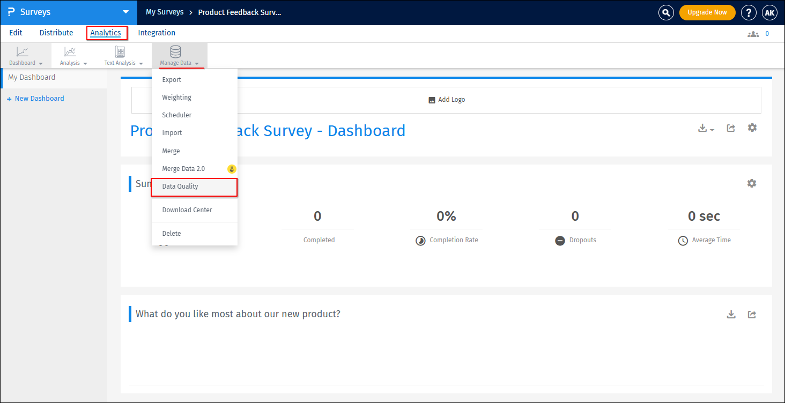The image size is (785, 403).
Task: Open the search icon in header
Action: [x=666, y=12]
